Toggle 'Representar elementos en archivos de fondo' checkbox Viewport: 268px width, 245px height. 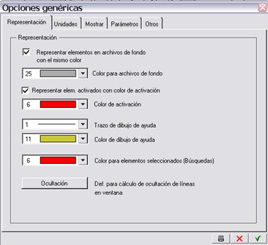(x=26, y=52)
